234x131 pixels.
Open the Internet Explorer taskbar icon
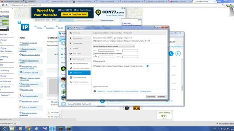pos(4,128)
